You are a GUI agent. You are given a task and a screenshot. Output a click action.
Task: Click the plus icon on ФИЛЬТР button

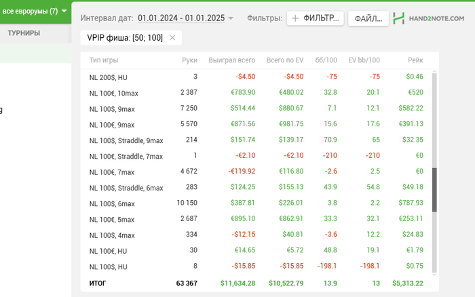(295, 18)
